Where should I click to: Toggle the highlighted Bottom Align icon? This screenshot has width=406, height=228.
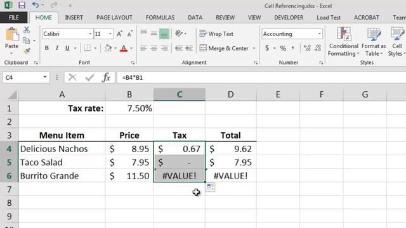(x=164, y=34)
